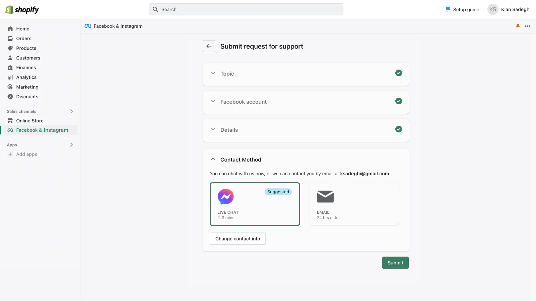Click the plus icon beside Add apps

coord(10,154)
